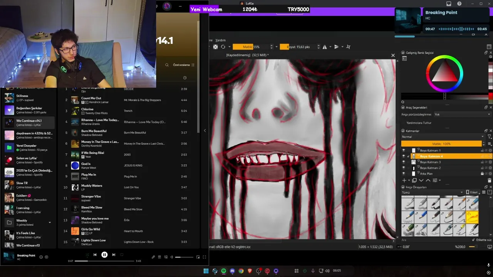Hide Boya Katmanı 1 with eye icon
Viewport: 493px width, 277px height.
404,150
